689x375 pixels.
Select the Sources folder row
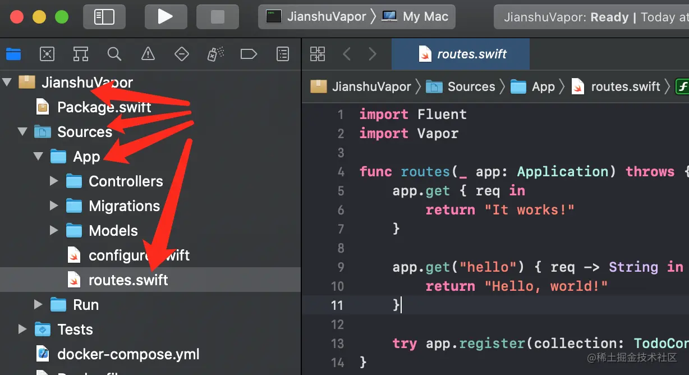[x=150, y=132]
